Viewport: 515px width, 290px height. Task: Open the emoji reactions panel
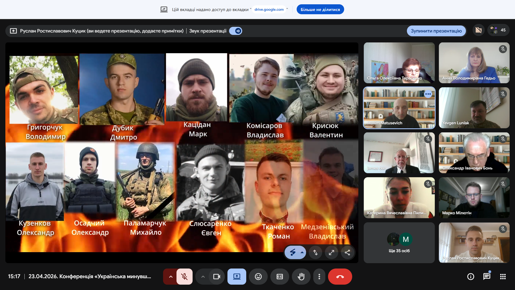(258, 277)
